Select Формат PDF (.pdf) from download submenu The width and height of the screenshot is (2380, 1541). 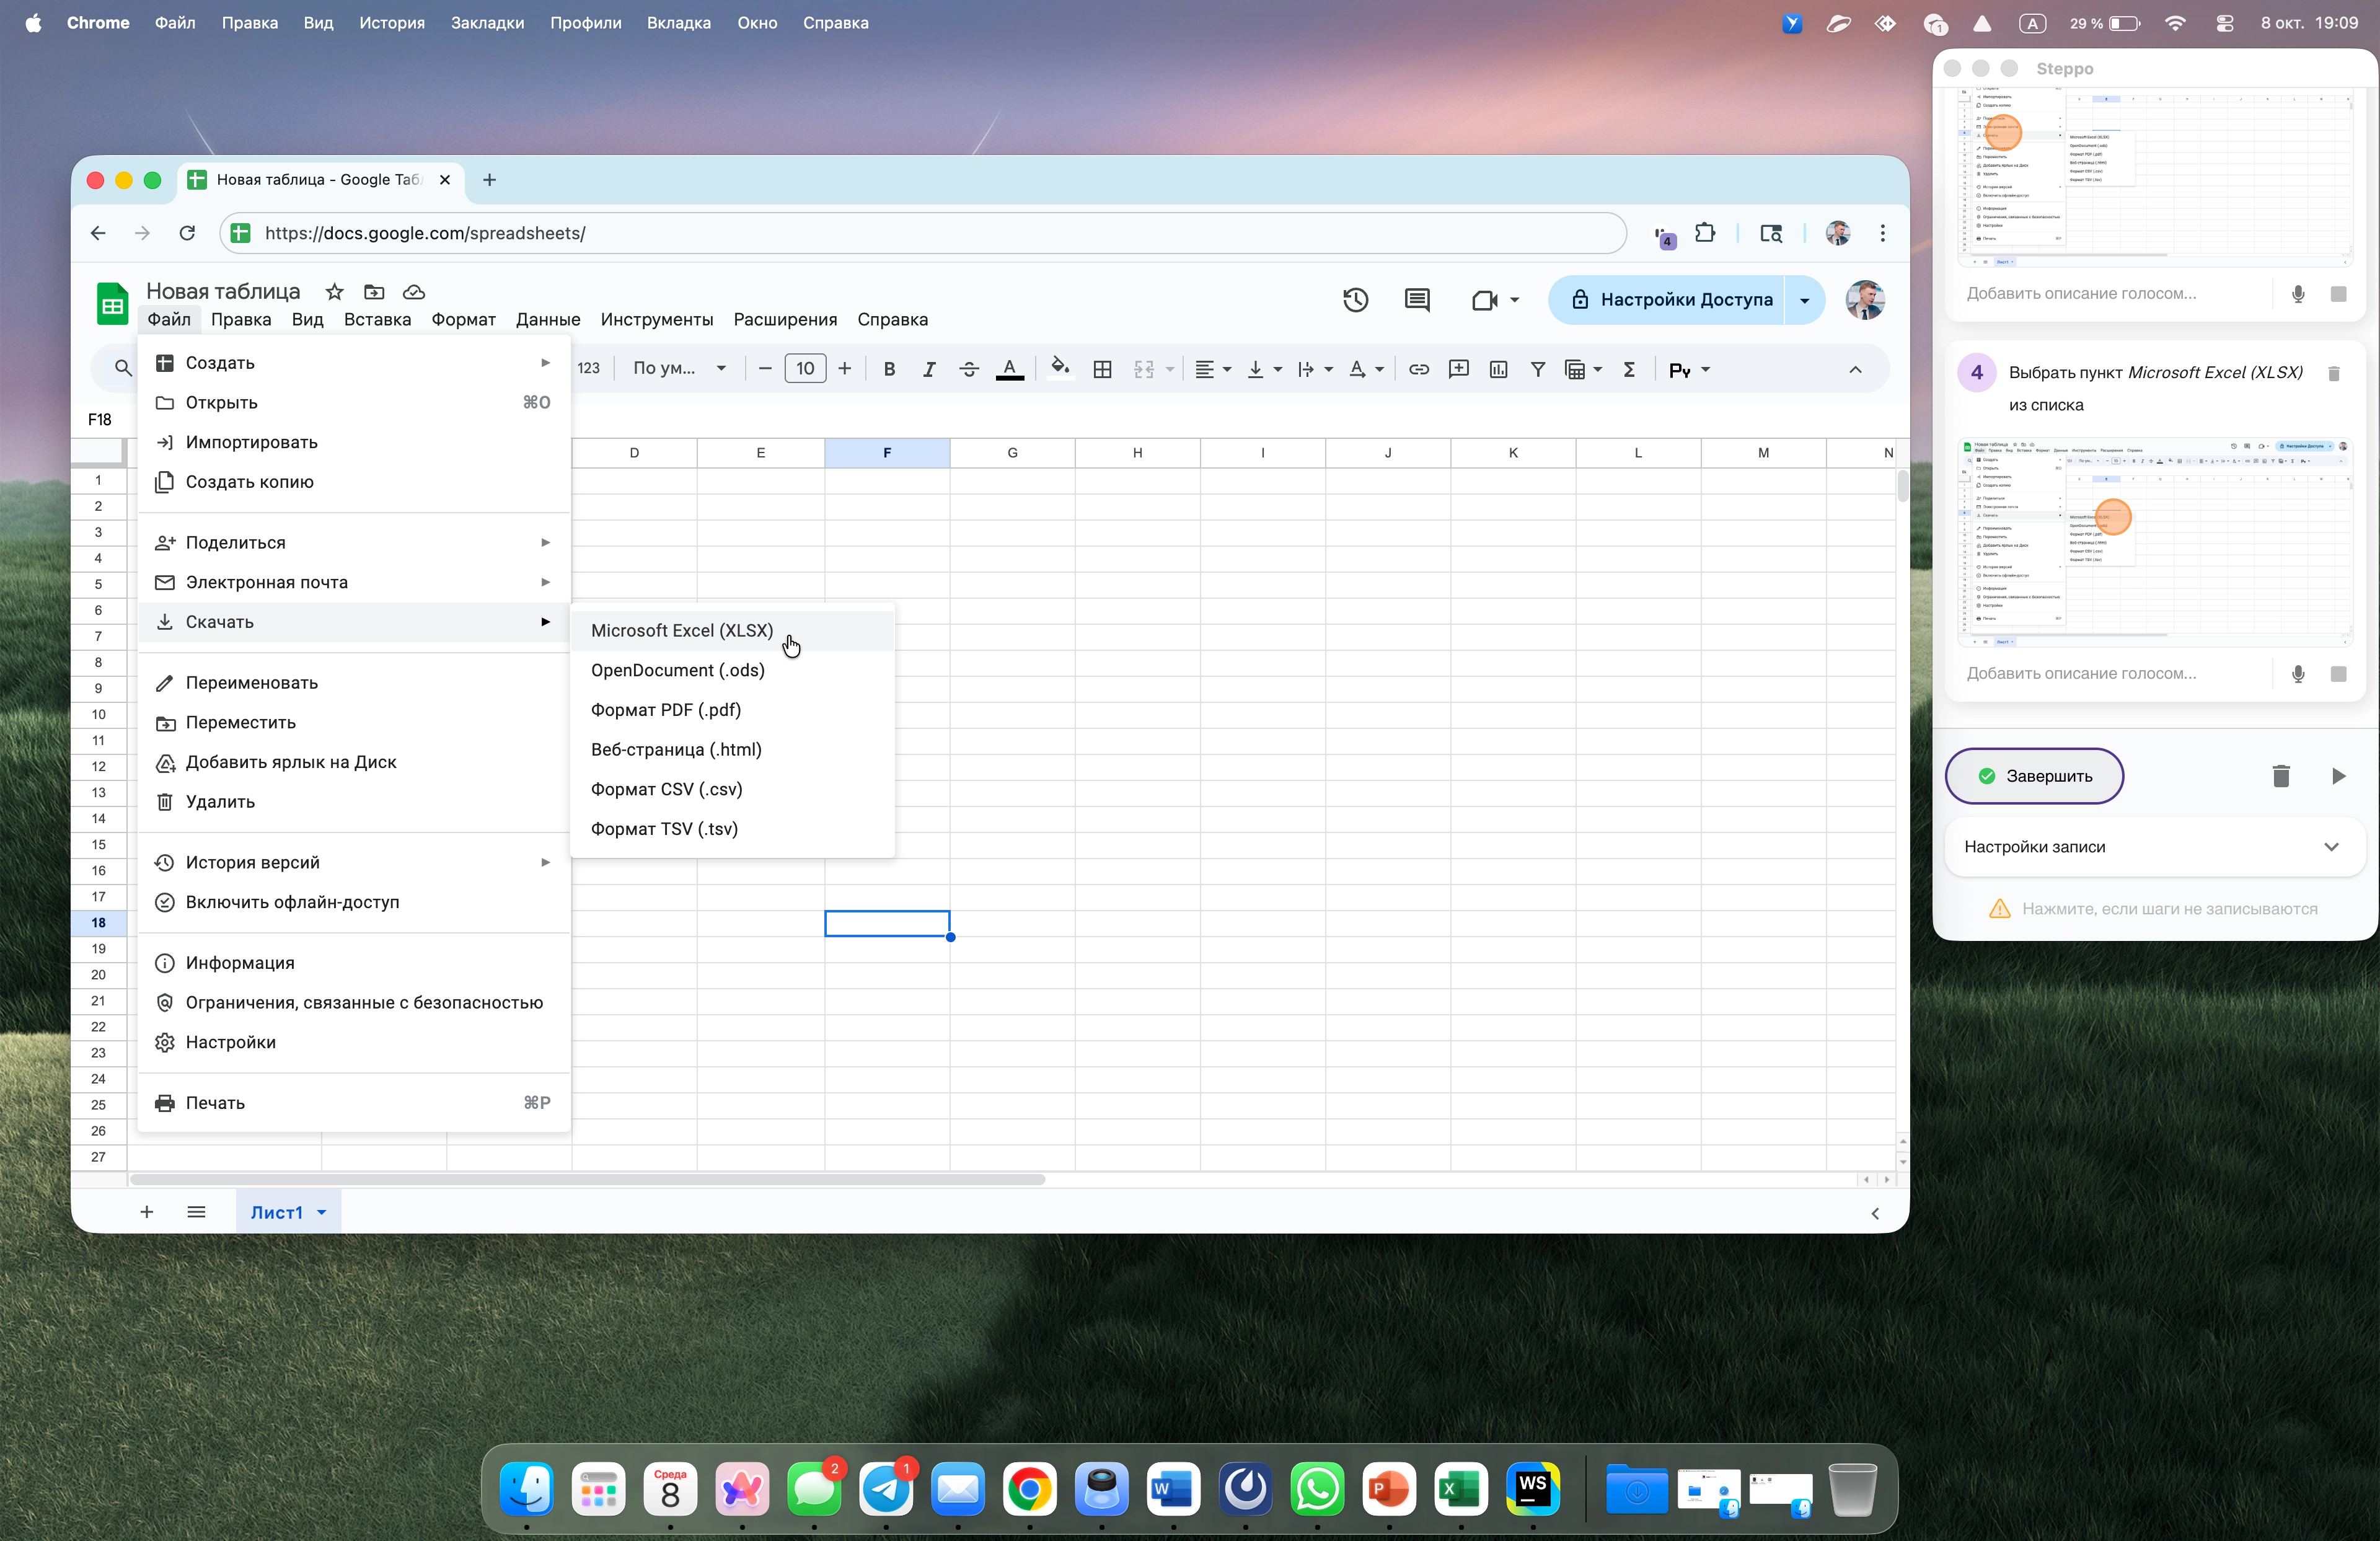point(666,710)
